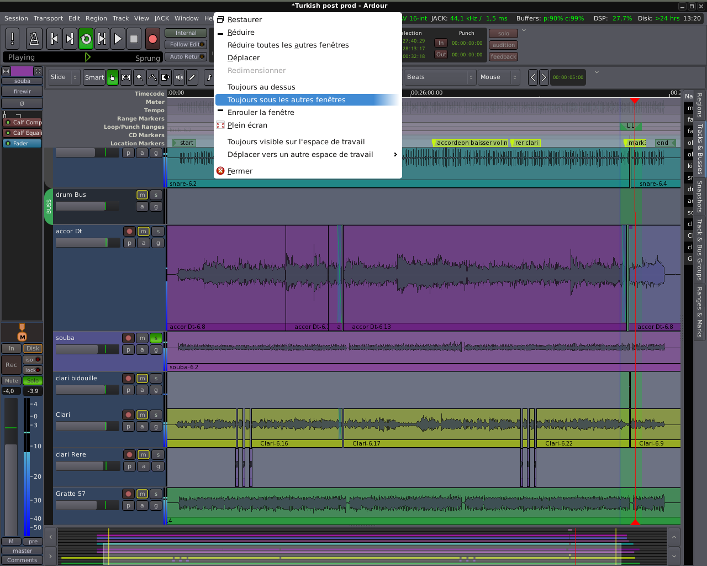
Task: Toggle mute on the drum Bus track
Action: (x=142, y=195)
